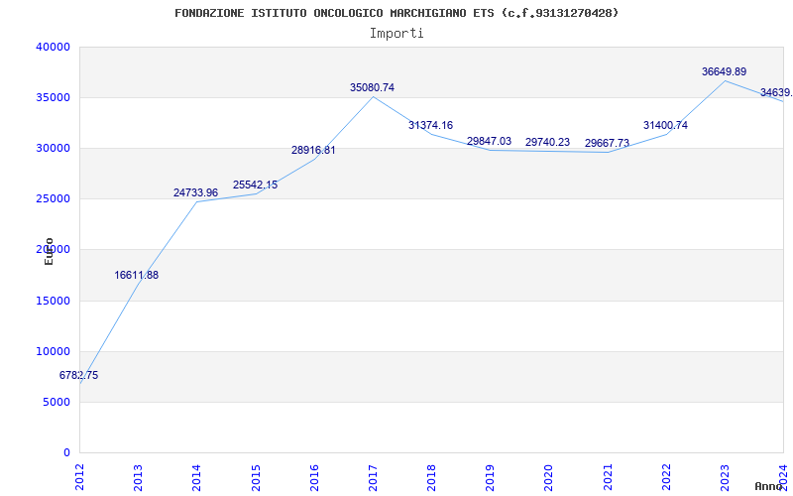Screen dimensions: 793x496
Task: Select the data label 16611.88
Action: tap(137, 276)
